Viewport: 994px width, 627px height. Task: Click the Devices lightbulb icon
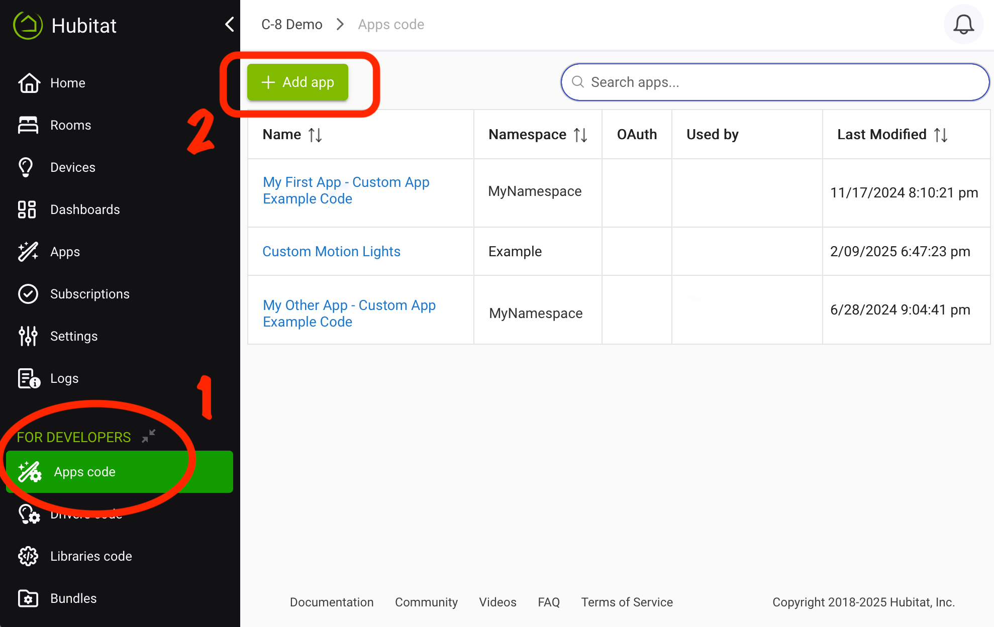[26, 167]
